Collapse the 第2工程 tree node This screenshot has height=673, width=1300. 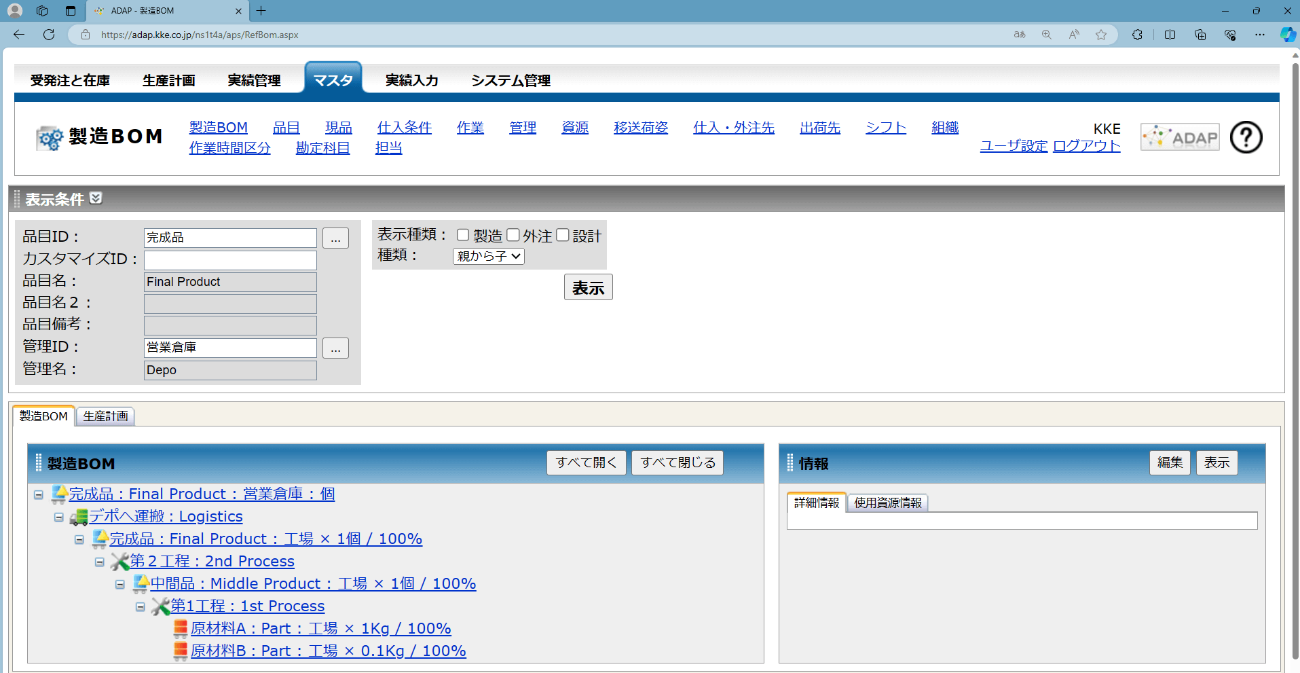pos(100,562)
